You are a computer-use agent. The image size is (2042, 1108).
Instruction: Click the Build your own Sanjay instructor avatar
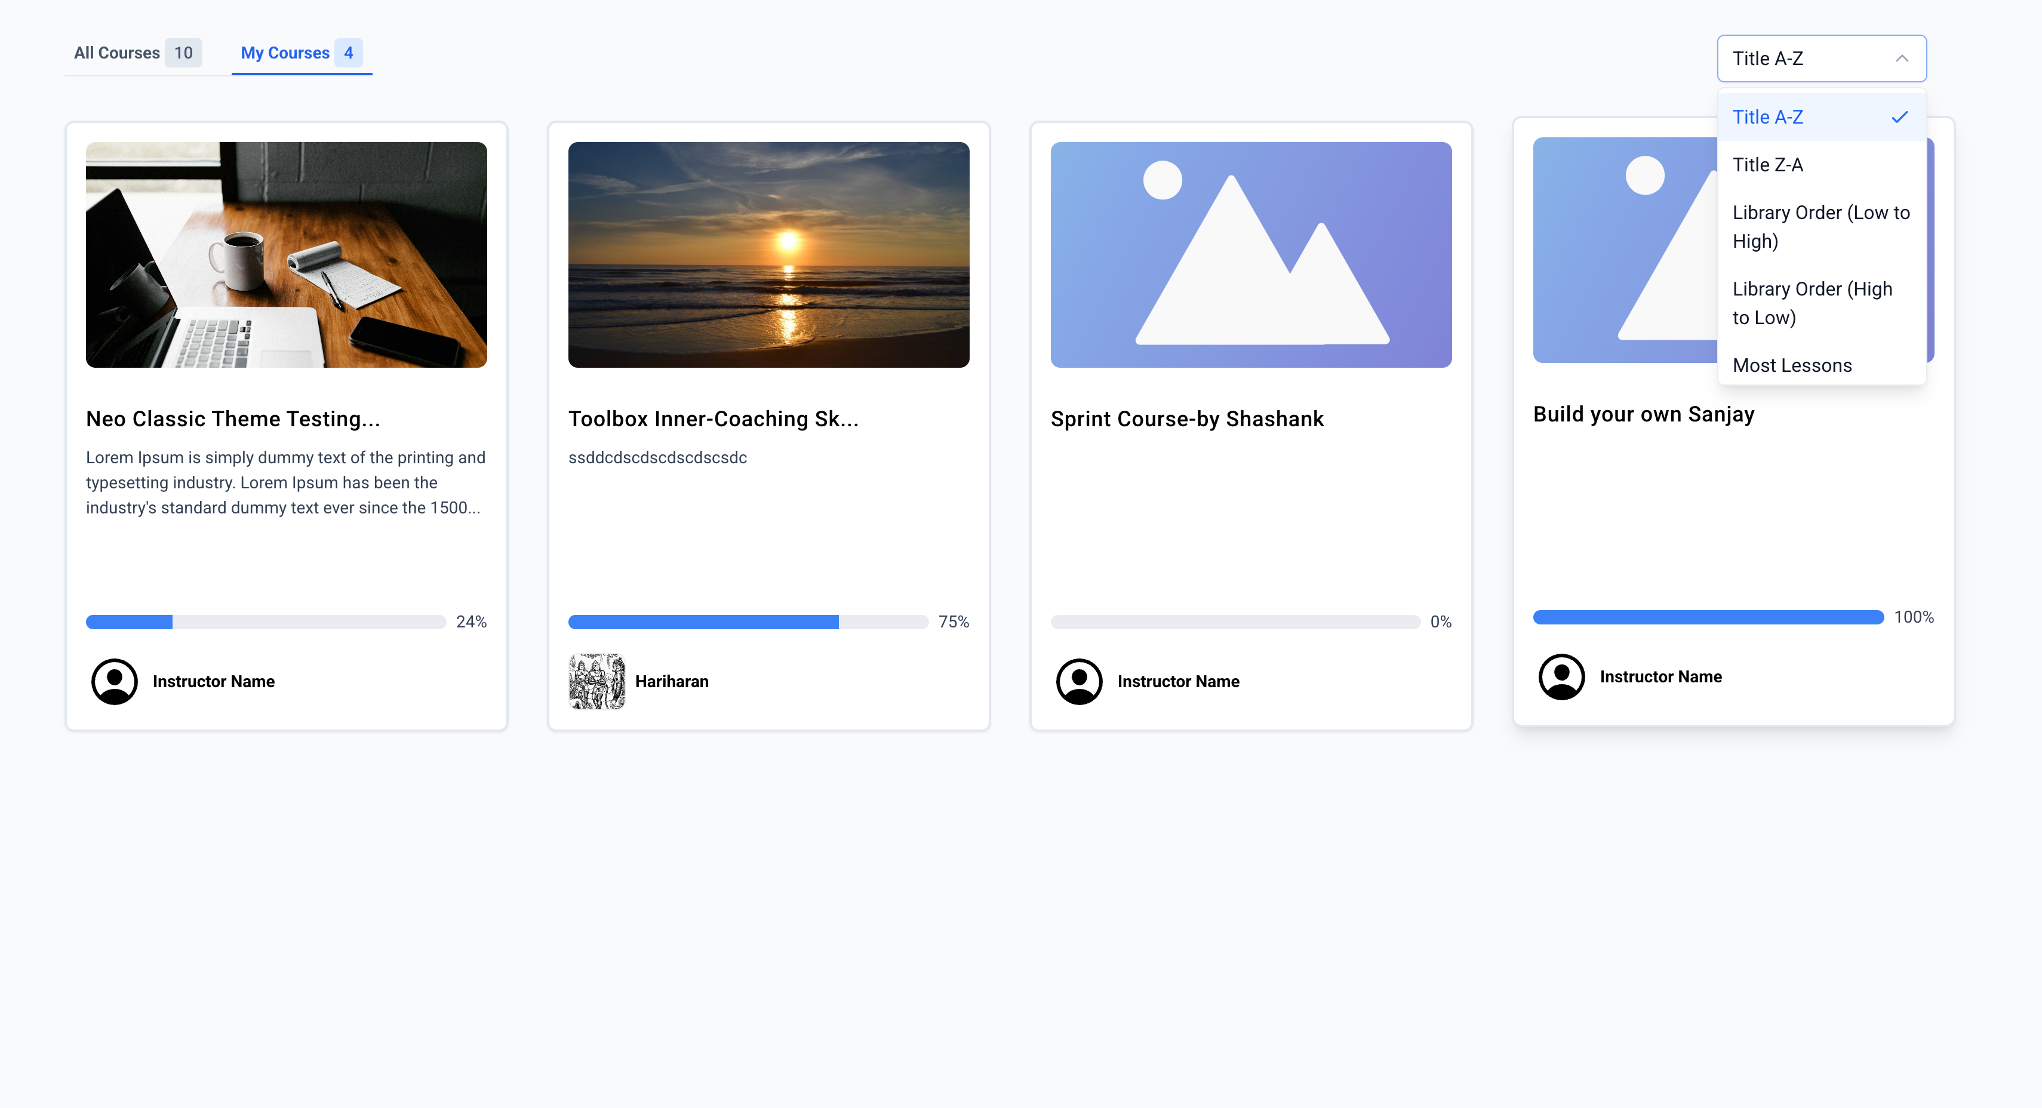[x=1561, y=676]
